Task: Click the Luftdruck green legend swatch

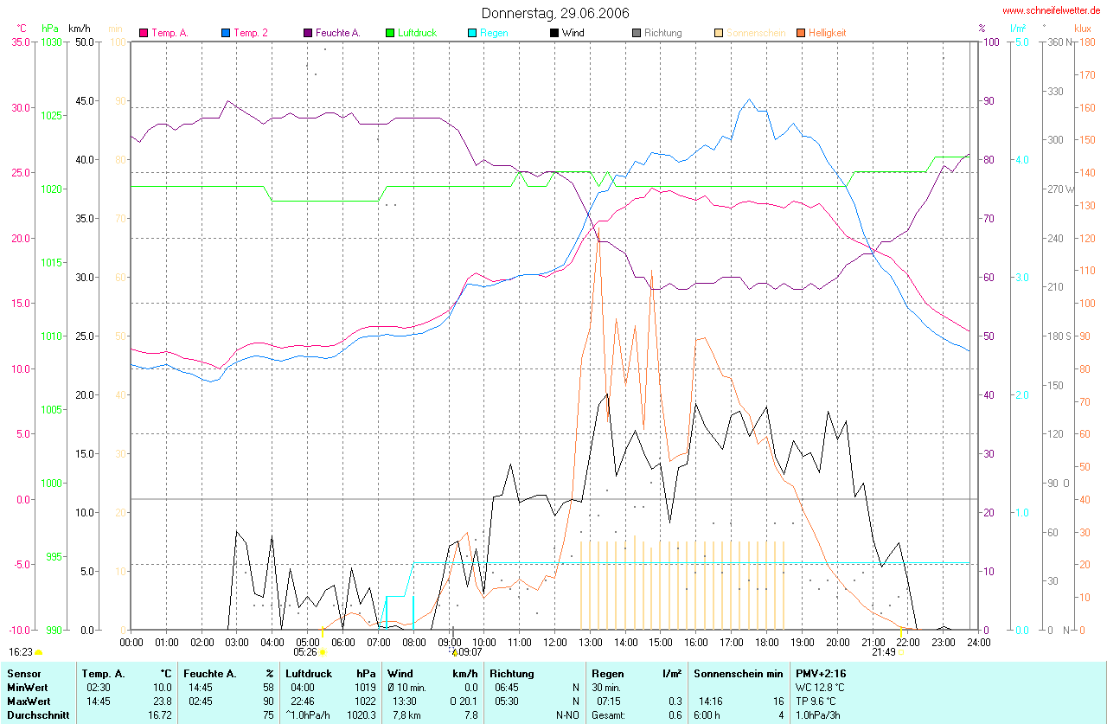Action: 390,33
